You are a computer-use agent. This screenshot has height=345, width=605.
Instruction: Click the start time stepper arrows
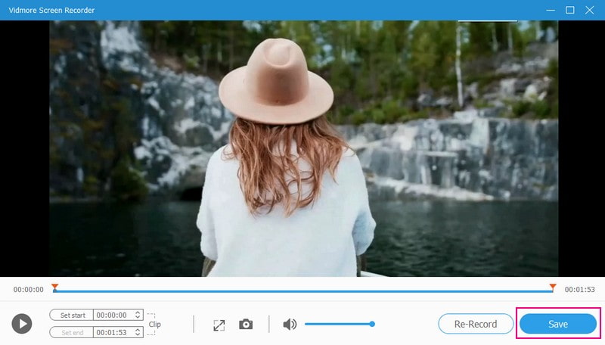tap(138, 315)
